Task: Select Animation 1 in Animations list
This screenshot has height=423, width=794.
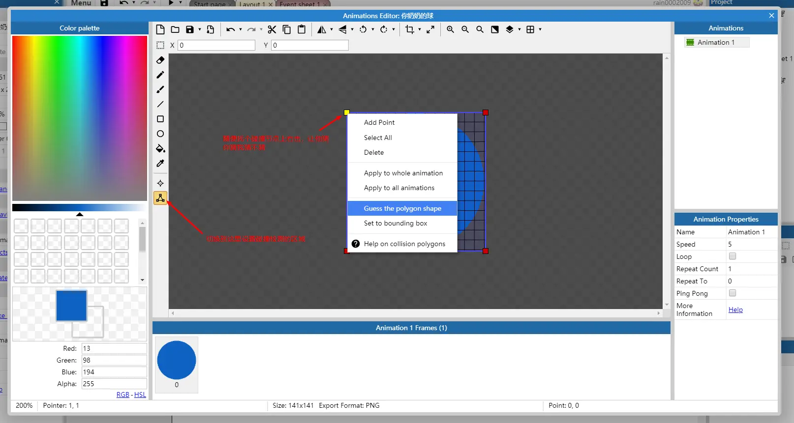Action: 716,42
